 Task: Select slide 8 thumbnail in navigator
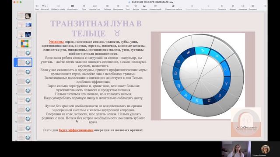tap(24, 81)
